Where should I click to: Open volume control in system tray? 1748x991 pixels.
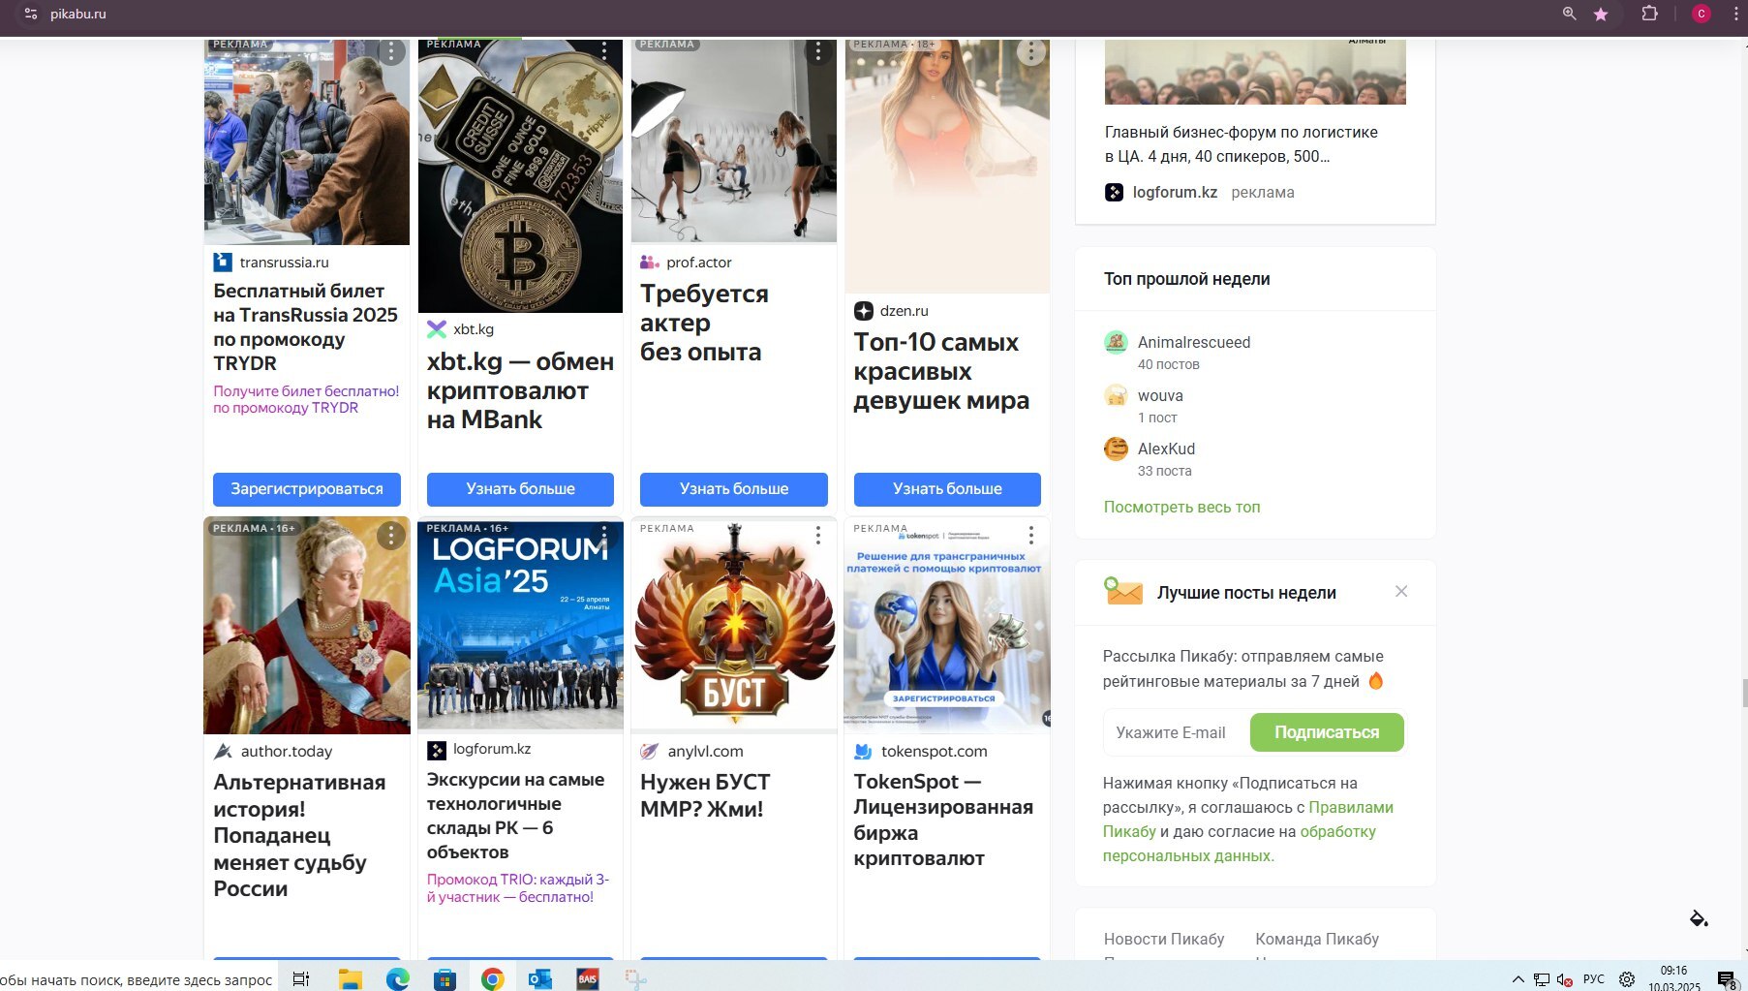pyautogui.click(x=1564, y=979)
